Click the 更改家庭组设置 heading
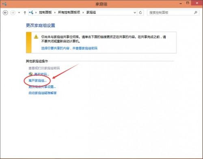Viewport: 203px width, 159px height. point(41,25)
